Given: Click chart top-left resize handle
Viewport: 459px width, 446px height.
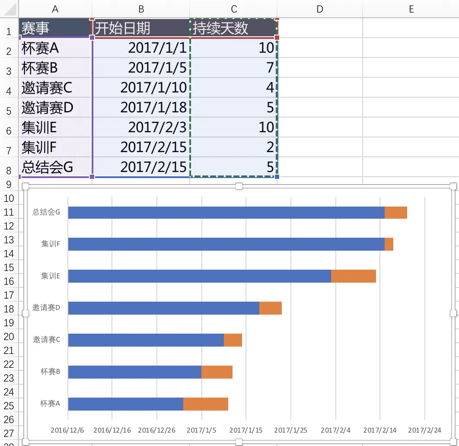Looking at the screenshot, I should coord(25,186).
